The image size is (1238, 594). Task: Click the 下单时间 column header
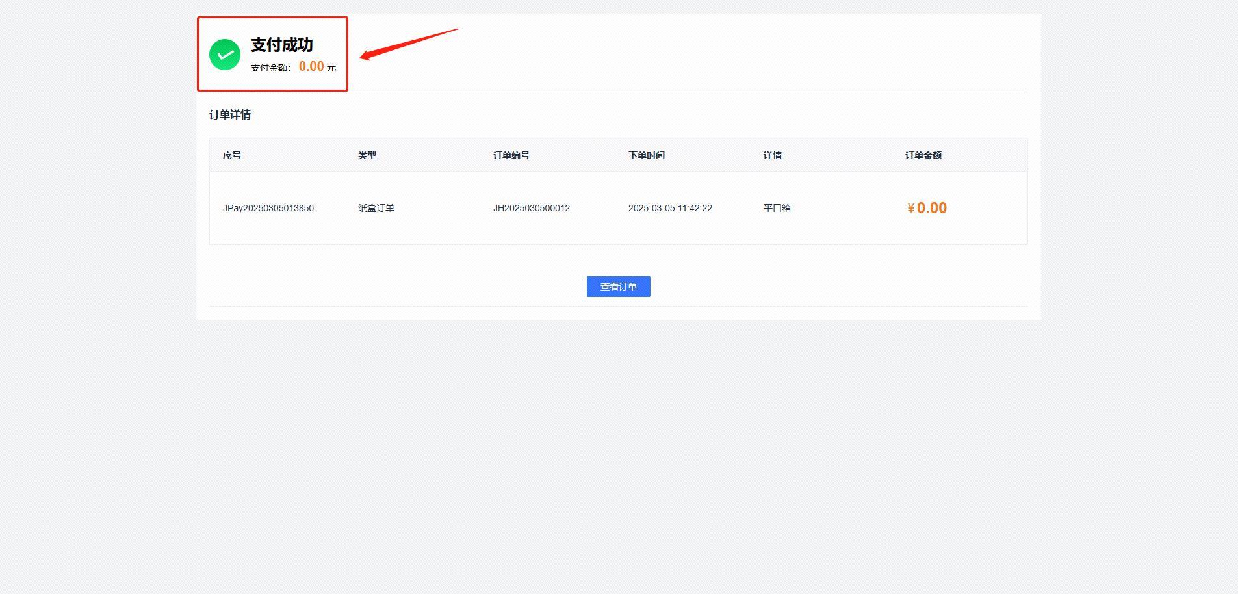pyautogui.click(x=647, y=155)
